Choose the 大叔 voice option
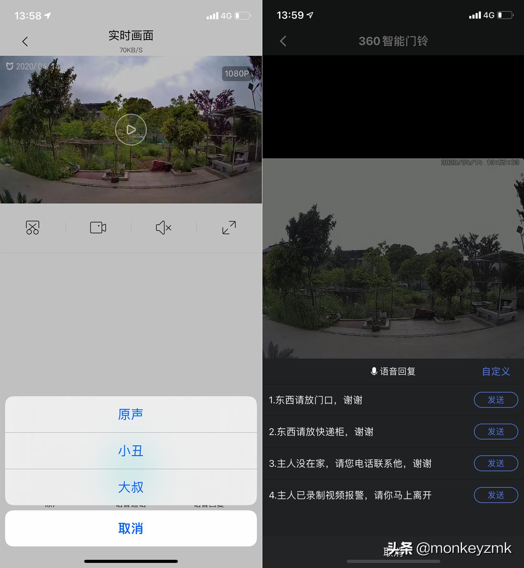 [131, 487]
